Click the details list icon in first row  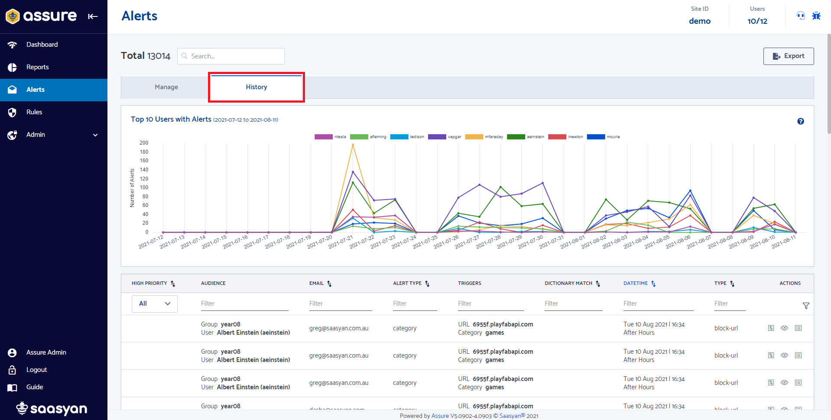(799, 328)
